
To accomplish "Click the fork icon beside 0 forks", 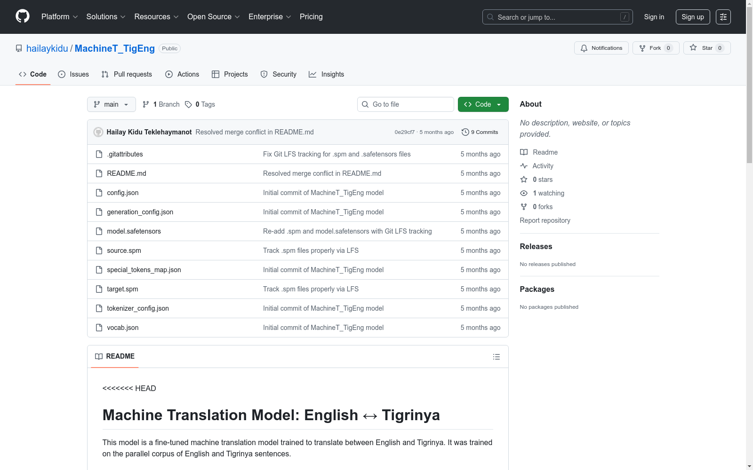I will [x=524, y=207].
